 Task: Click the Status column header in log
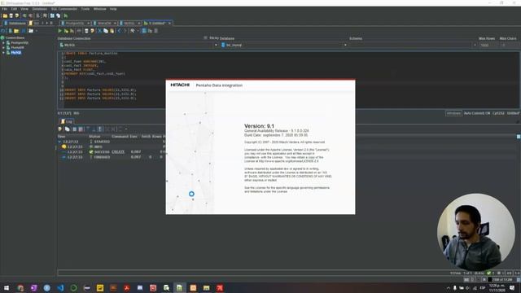point(94,137)
